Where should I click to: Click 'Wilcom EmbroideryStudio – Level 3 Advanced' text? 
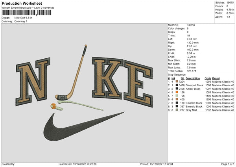[x=28, y=8]
